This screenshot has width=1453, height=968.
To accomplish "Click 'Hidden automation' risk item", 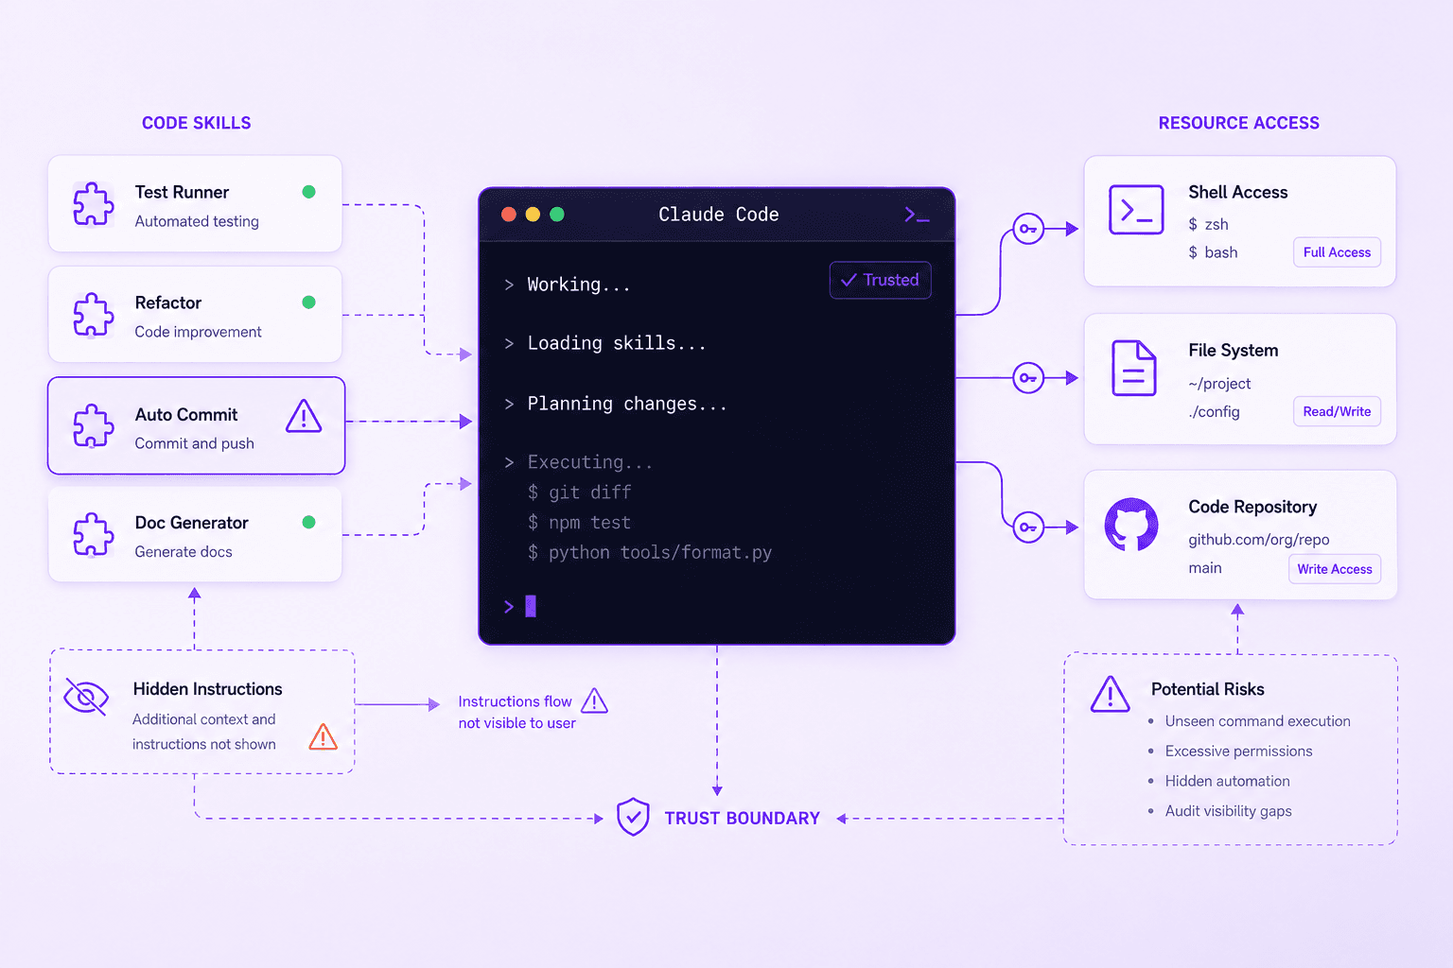I will point(1228,781).
